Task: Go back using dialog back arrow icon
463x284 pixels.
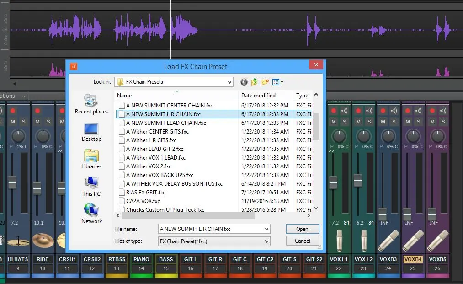Action: [244, 82]
